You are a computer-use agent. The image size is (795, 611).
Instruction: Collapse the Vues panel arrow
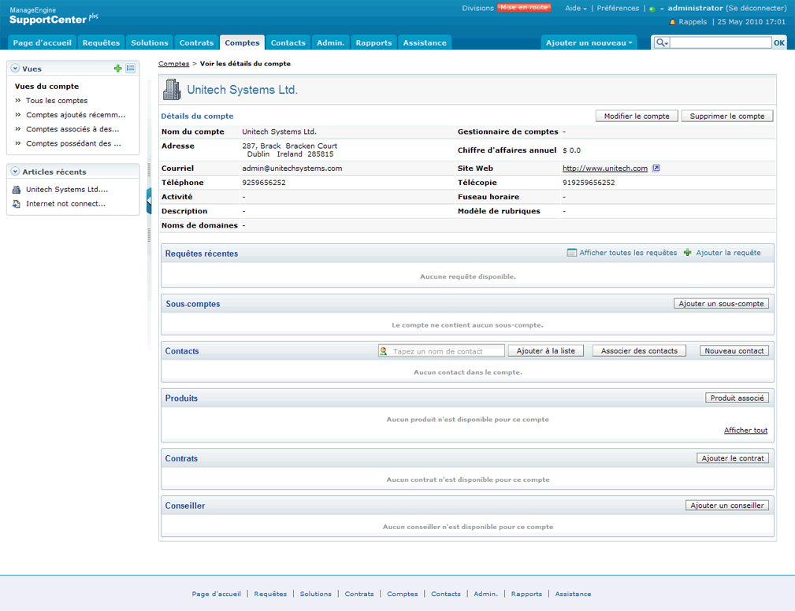[15, 69]
